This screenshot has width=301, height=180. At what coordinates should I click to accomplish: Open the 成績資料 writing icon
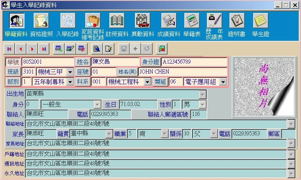(169, 21)
